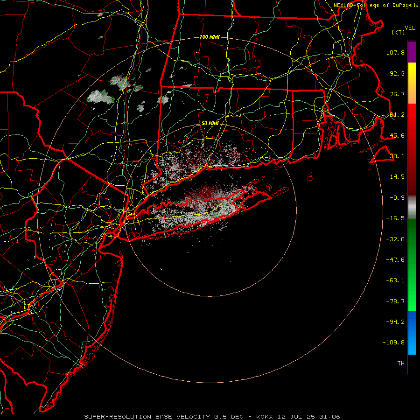Click the 45.6 legend value
The height and width of the screenshot is (420, 420).
coord(397,135)
